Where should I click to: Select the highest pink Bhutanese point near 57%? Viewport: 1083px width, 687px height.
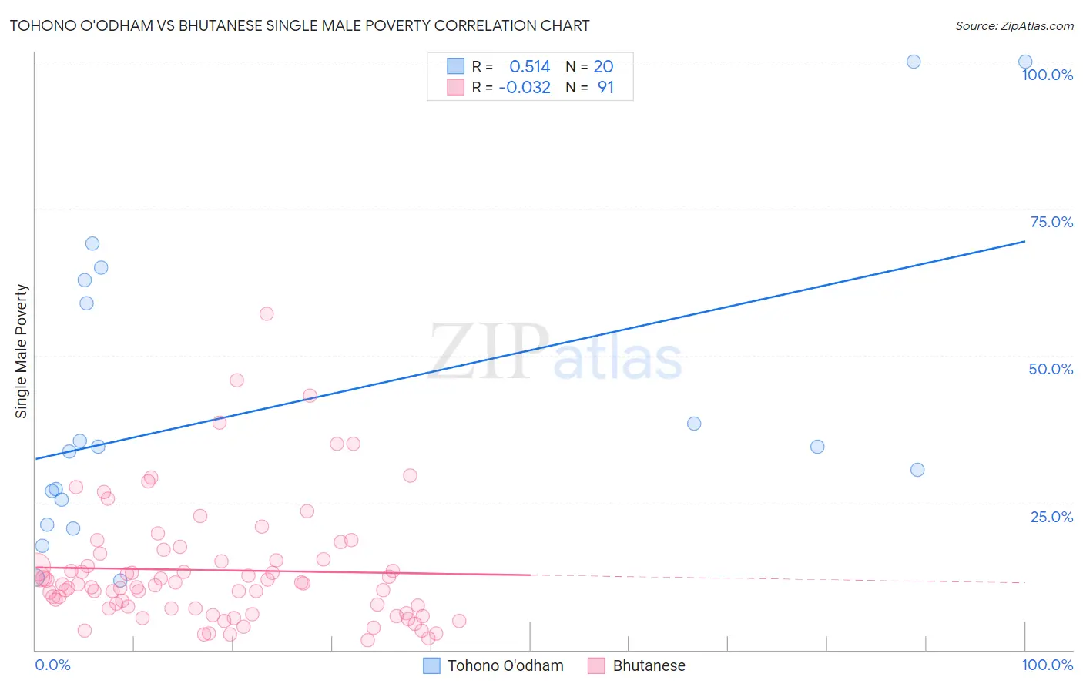[267, 313]
